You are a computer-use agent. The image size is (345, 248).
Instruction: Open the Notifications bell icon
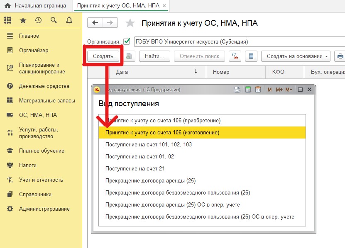click(x=69, y=20)
